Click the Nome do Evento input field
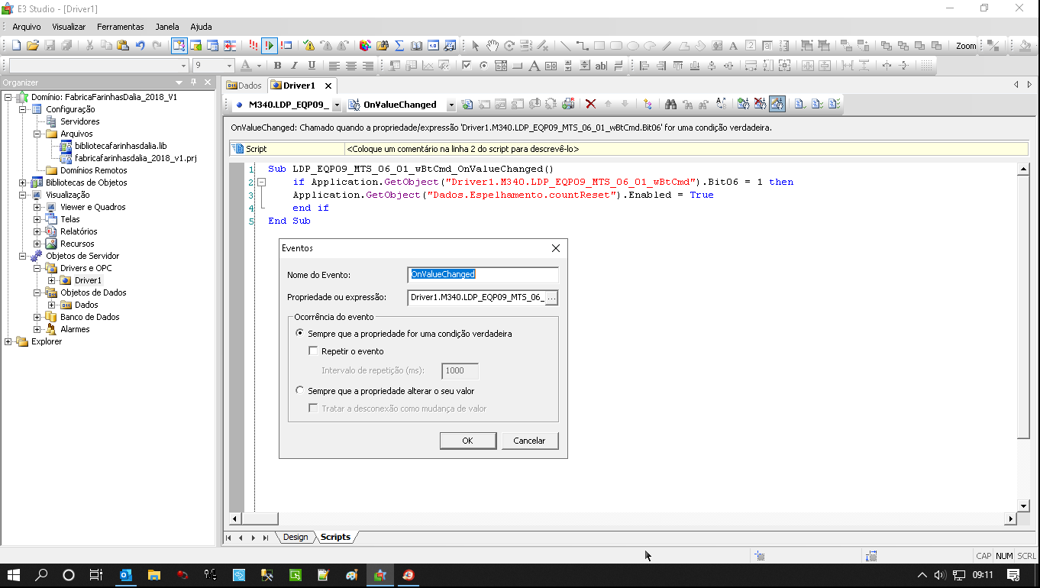This screenshot has width=1040, height=588. tap(483, 274)
